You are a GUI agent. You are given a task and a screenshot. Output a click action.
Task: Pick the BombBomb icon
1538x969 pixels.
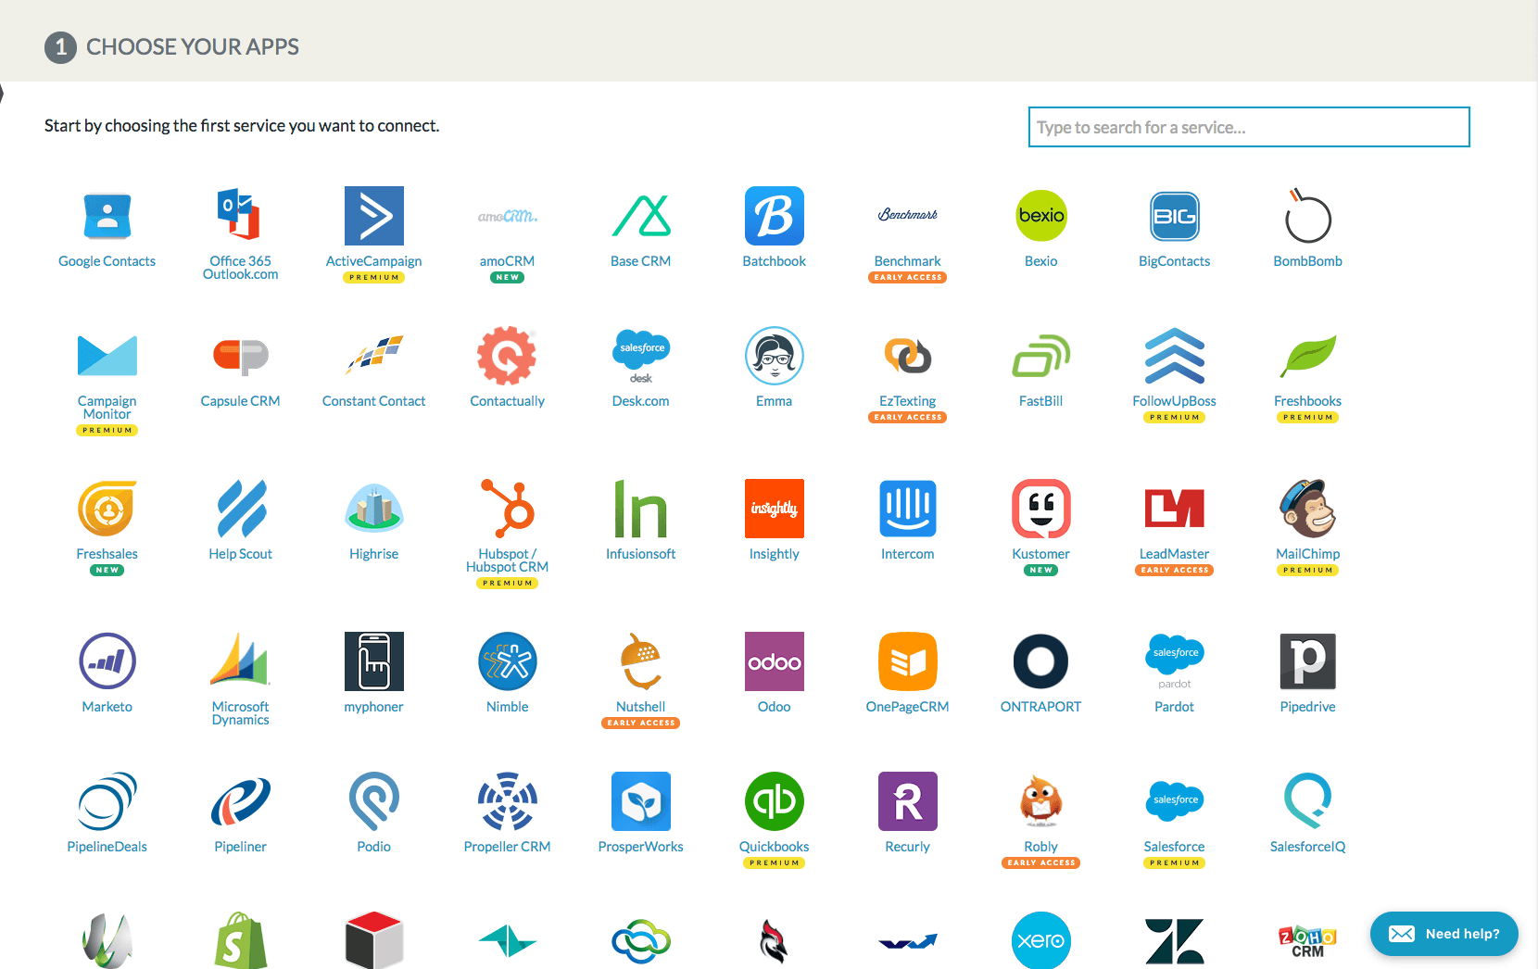pos(1307,216)
